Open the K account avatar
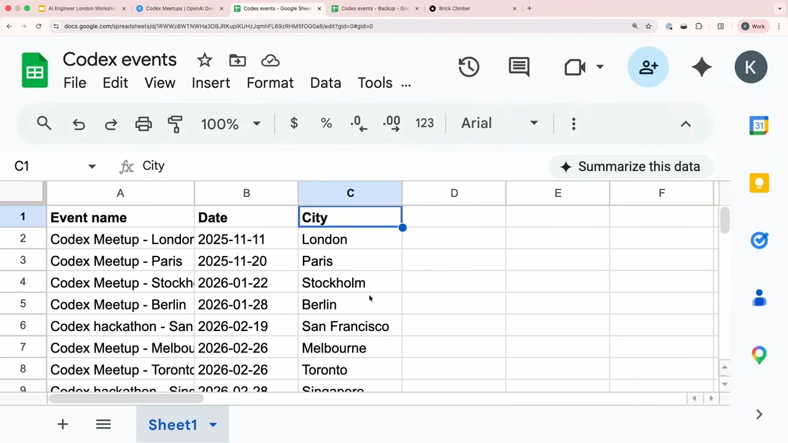 click(x=750, y=67)
